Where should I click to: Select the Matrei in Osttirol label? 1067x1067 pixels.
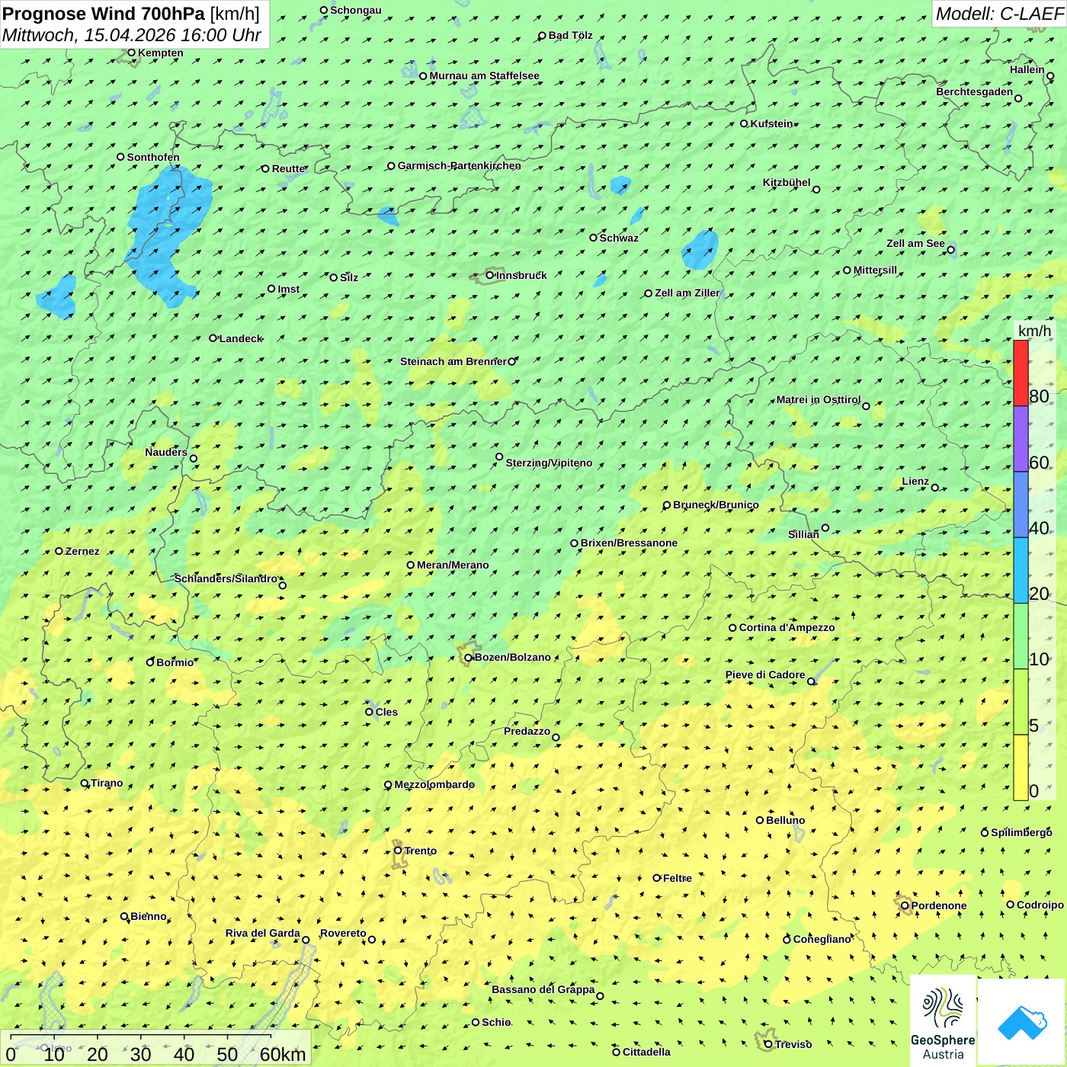pos(819,399)
